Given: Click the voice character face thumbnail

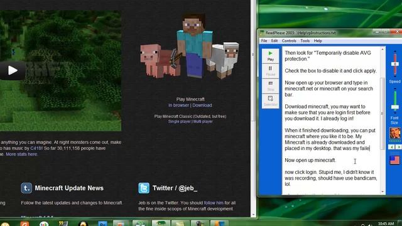Looking at the screenshot, I should tap(395, 133).
